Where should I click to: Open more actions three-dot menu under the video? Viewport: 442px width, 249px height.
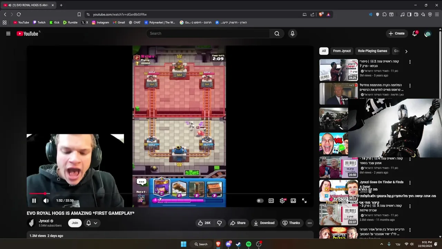tap(310, 223)
